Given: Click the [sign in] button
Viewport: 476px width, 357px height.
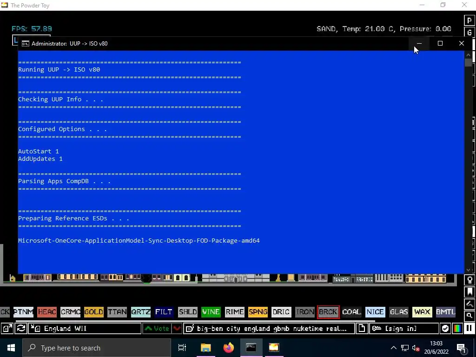Looking at the screenshot, I should pyautogui.click(x=404, y=329).
